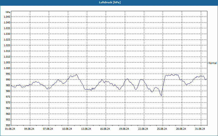Click the 1.045 y-axis value
This screenshot has width=218, height=136.
7,17
